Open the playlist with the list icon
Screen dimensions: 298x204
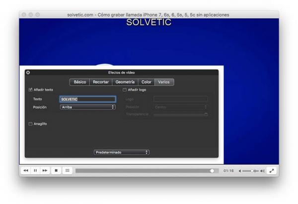(x=67, y=170)
